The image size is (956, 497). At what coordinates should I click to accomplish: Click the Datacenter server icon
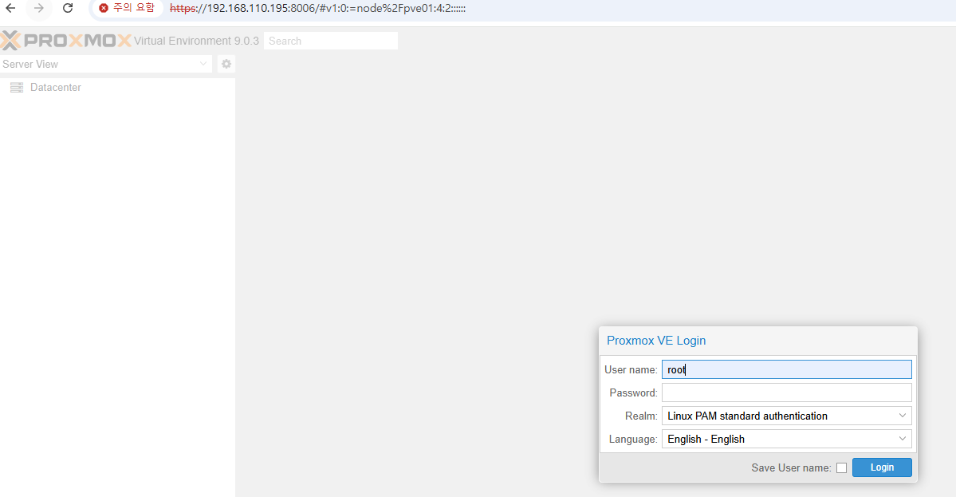point(17,88)
